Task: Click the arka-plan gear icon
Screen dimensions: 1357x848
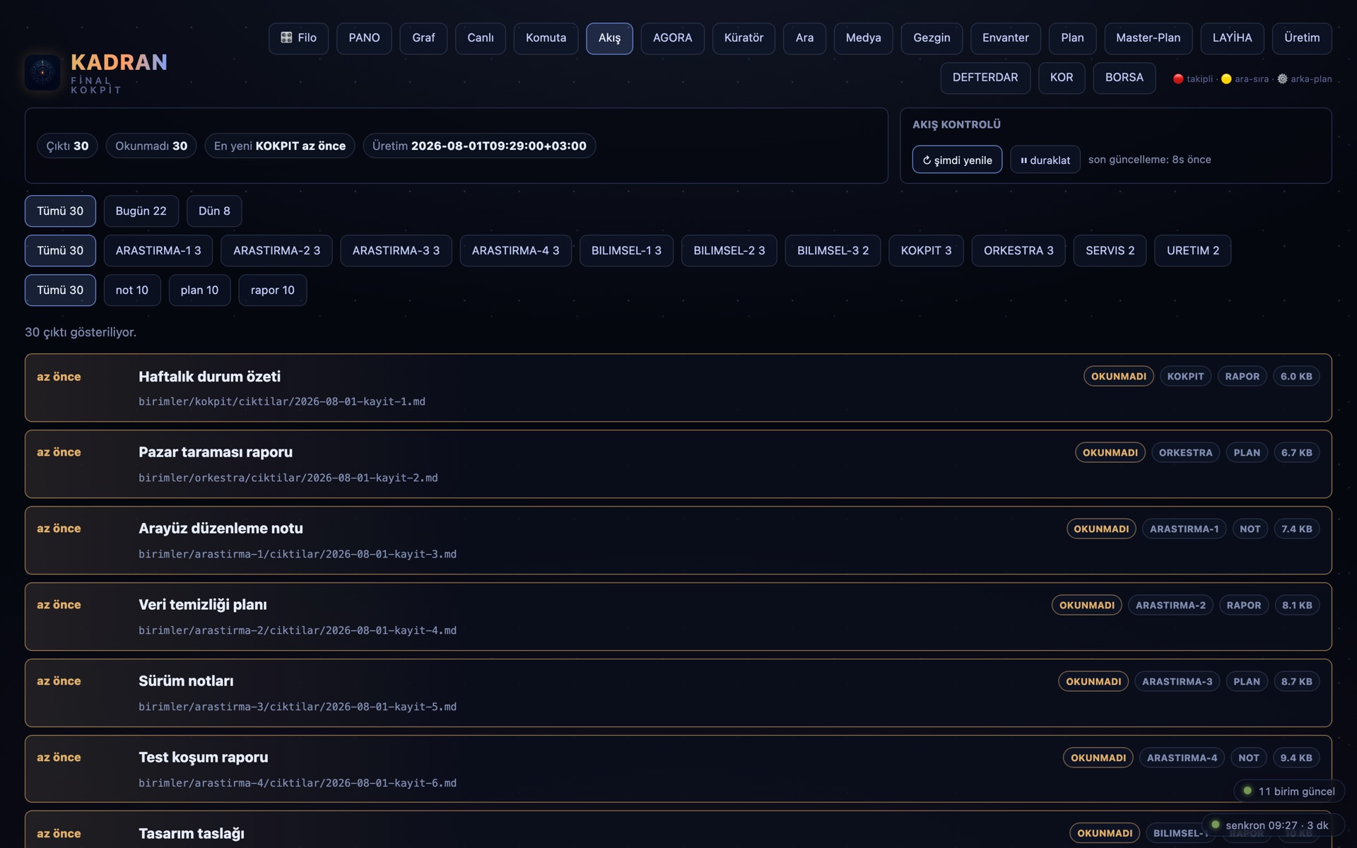Action: pos(1282,79)
